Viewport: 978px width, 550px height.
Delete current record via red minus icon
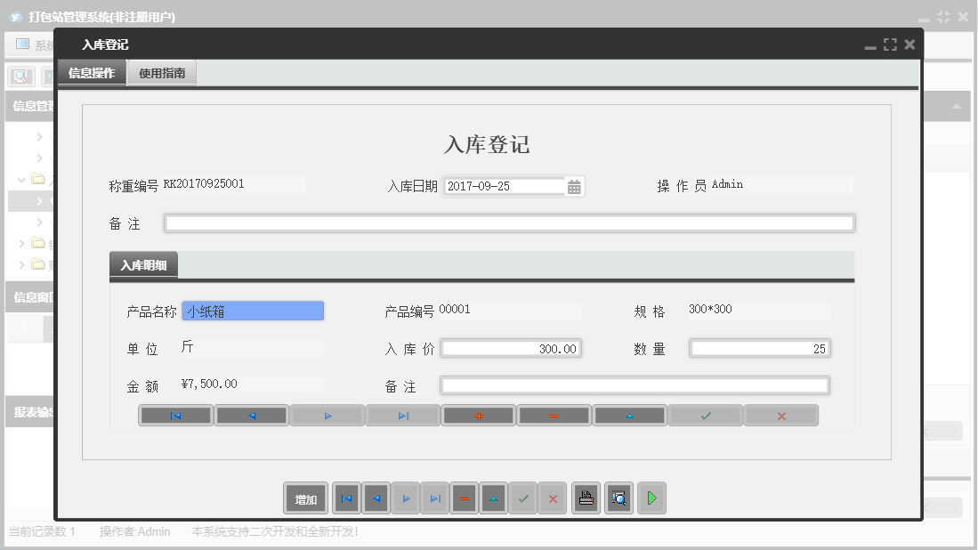pyautogui.click(x=464, y=497)
